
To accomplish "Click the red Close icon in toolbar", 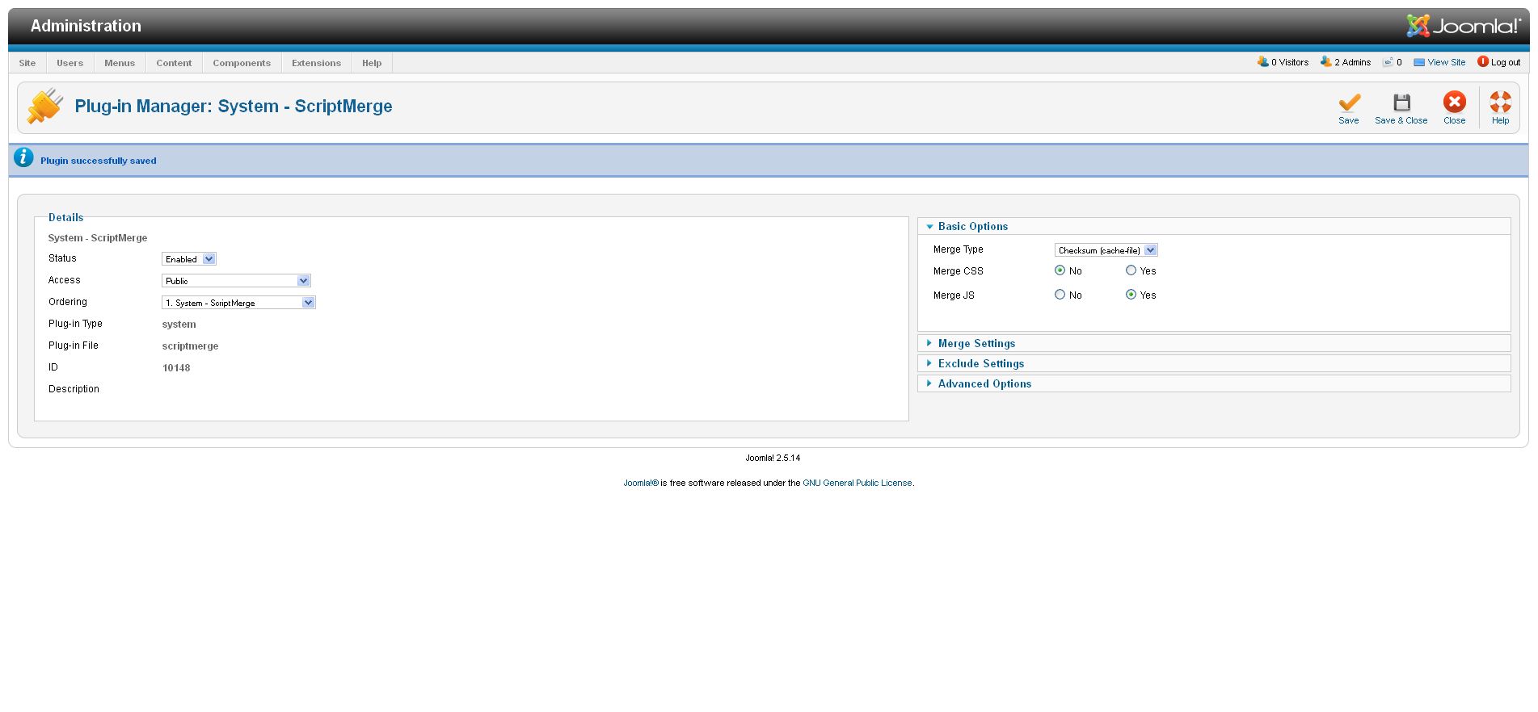I will coord(1454,102).
